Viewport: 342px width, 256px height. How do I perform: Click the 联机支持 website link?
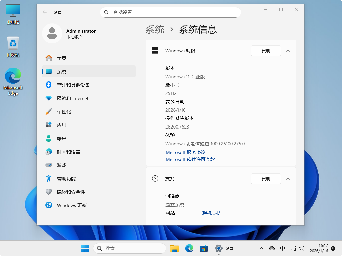click(x=211, y=213)
